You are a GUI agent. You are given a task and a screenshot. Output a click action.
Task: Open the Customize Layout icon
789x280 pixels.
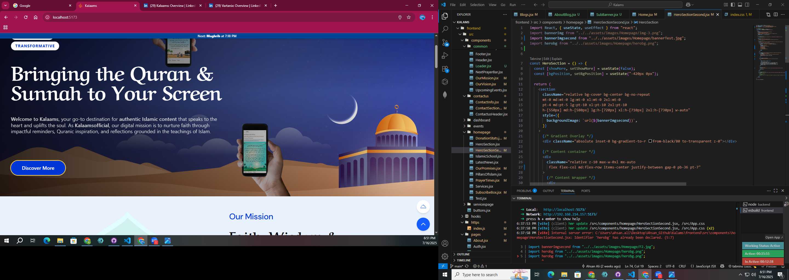coord(726,5)
